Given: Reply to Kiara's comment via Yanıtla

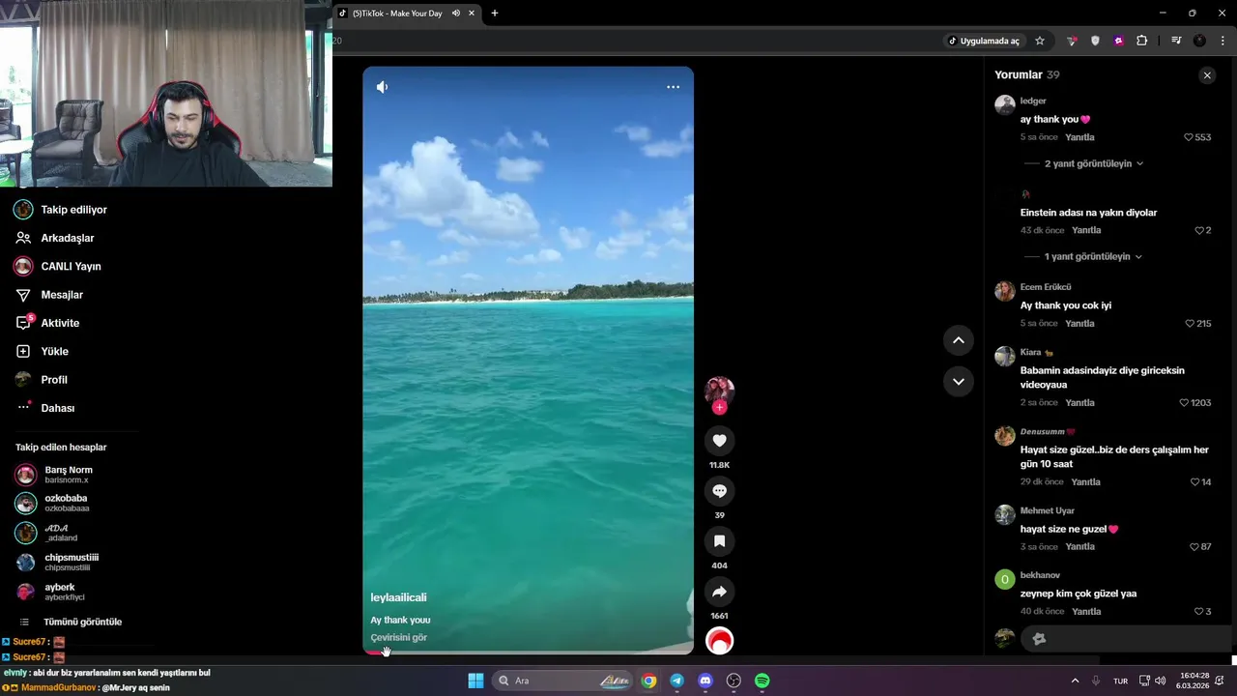Looking at the screenshot, I should pos(1079,402).
